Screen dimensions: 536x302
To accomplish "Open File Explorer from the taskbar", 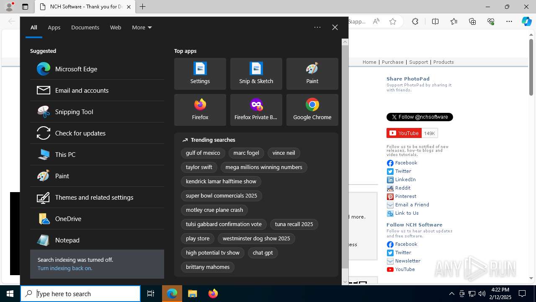I will 193,294.
